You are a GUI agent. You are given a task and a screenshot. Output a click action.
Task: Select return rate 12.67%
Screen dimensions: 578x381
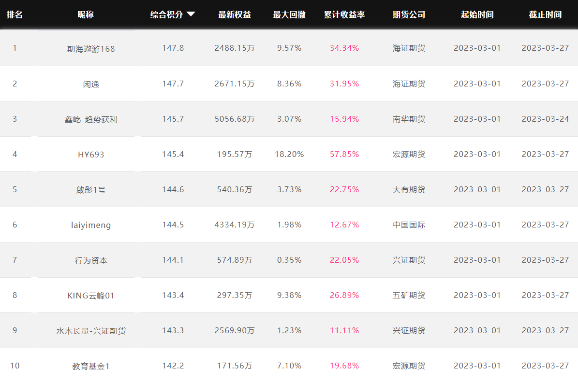point(344,225)
